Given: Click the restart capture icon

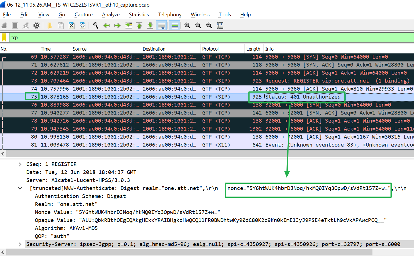Looking at the screenshot, I should pos(26,25).
